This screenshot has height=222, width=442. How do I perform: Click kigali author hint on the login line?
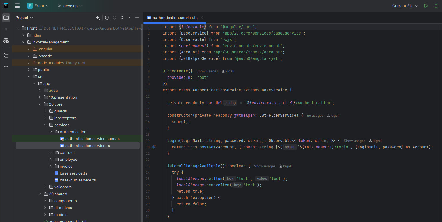pos(375,141)
